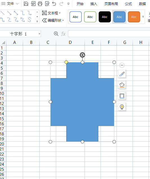
Task: Expand the full shape gallery
Action: tap(37, 21)
